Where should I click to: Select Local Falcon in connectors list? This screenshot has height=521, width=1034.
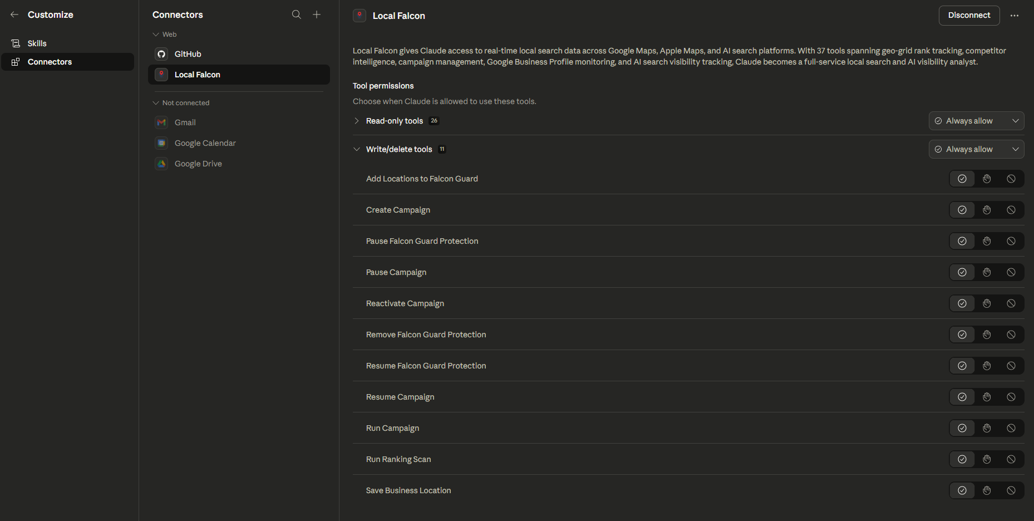198,75
